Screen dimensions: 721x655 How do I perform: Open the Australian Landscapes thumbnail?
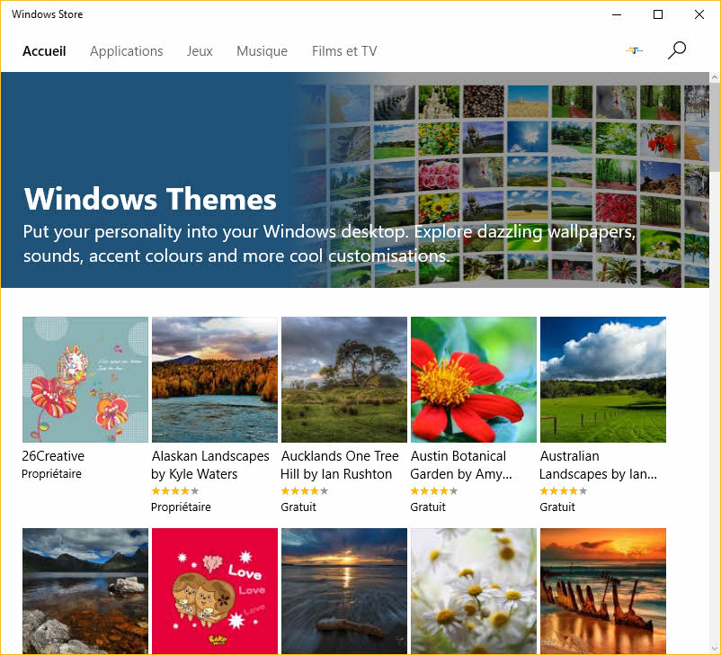(603, 380)
